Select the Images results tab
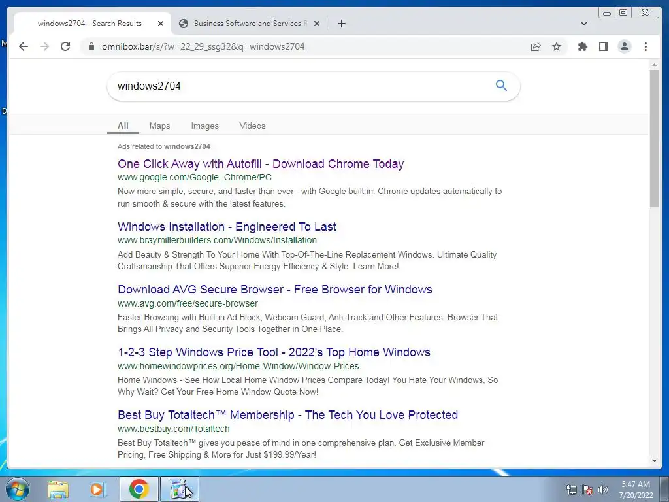The height and width of the screenshot is (502, 669). (x=204, y=125)
